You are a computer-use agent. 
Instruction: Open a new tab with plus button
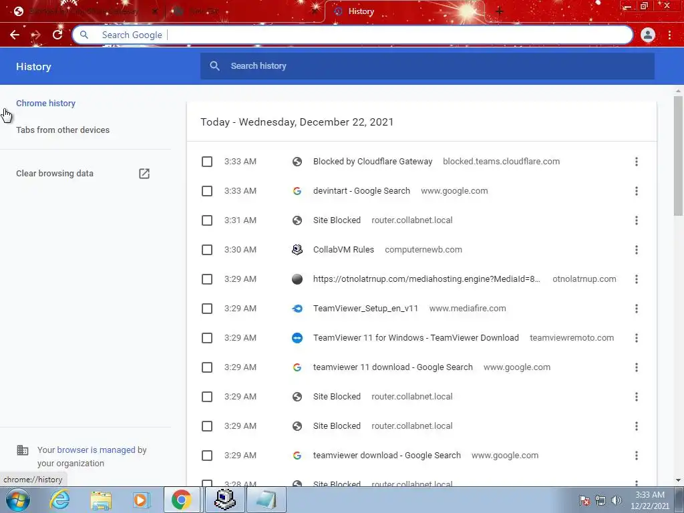pyautogui.click(x=500, y=11)
